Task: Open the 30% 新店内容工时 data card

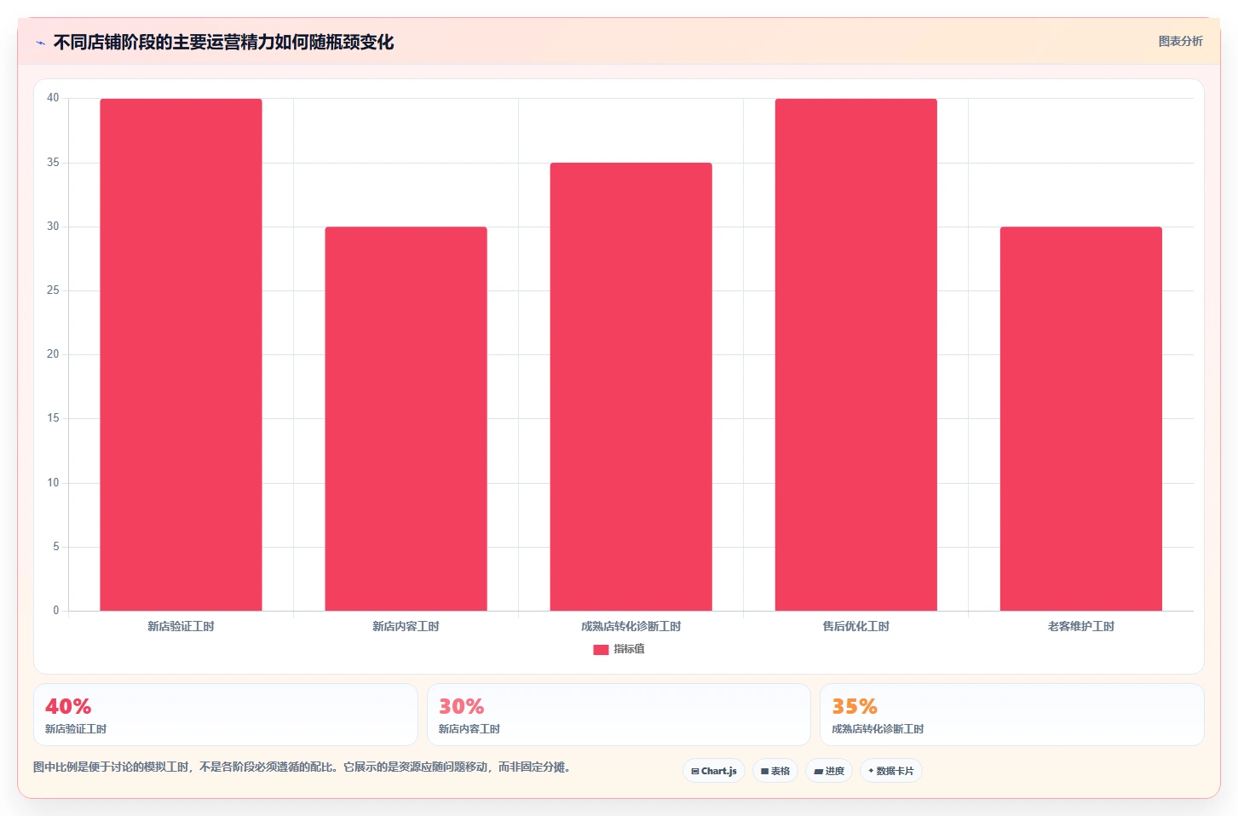Action: 619,715
